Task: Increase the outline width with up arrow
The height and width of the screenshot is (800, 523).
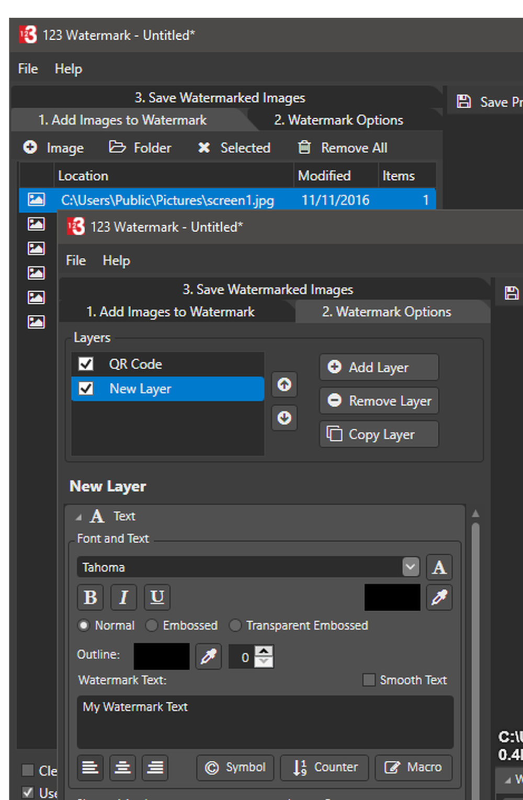Action: click(x=265, y=651)
